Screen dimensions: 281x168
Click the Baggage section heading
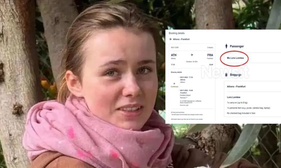[x=236, y=75]
